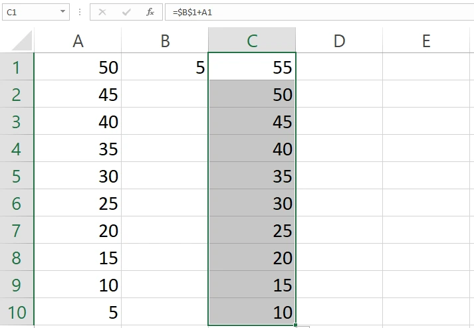Click empty cell B10

click(x=165, y=311)
